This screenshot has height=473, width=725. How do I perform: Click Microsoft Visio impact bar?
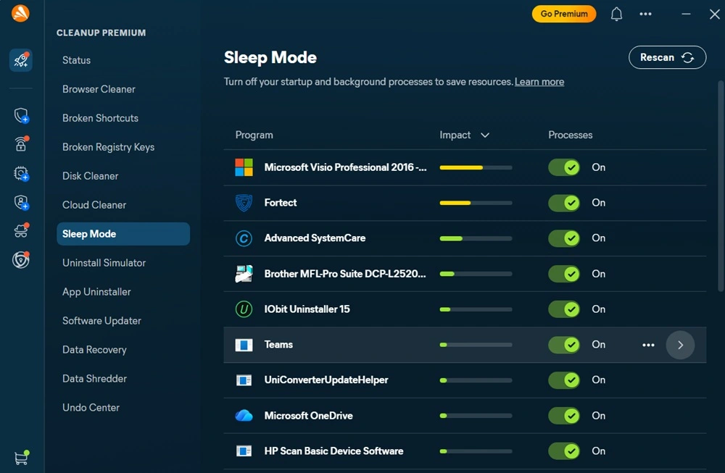tap(476, 167)
